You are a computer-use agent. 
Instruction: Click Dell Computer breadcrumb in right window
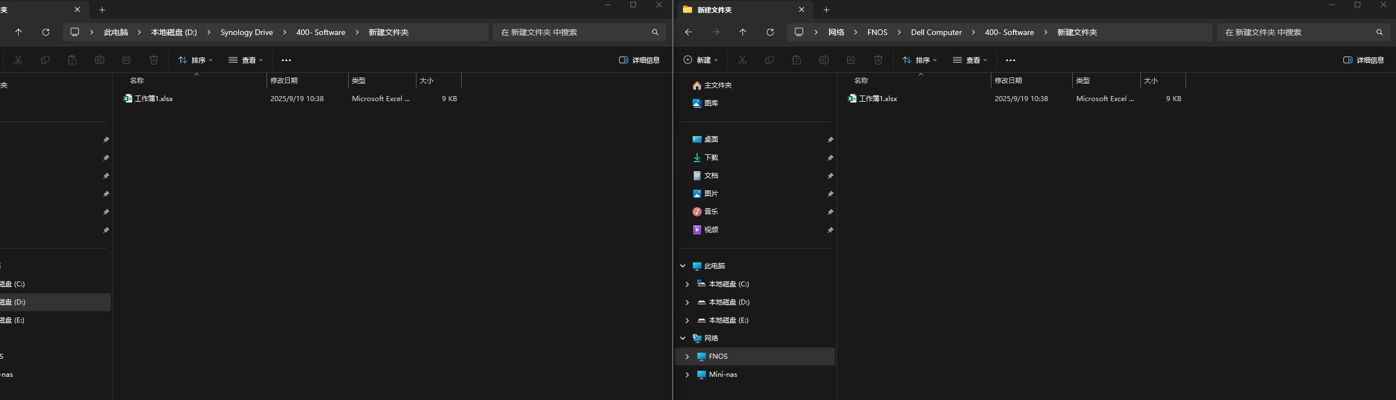pyautogui.click(x=937, y=32)
